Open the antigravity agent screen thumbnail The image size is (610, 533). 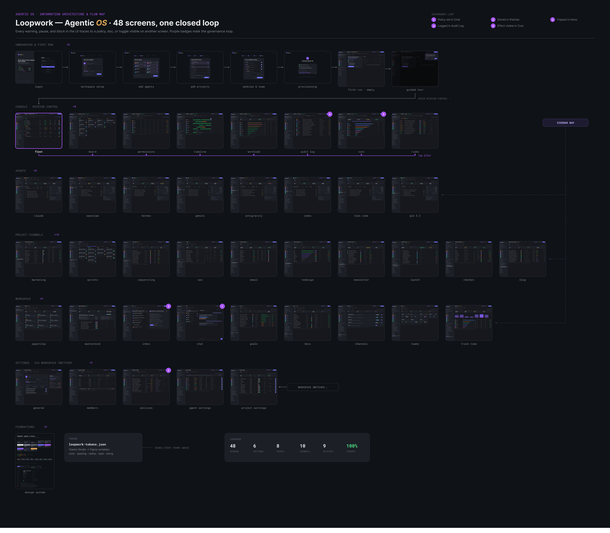[254, 195]
